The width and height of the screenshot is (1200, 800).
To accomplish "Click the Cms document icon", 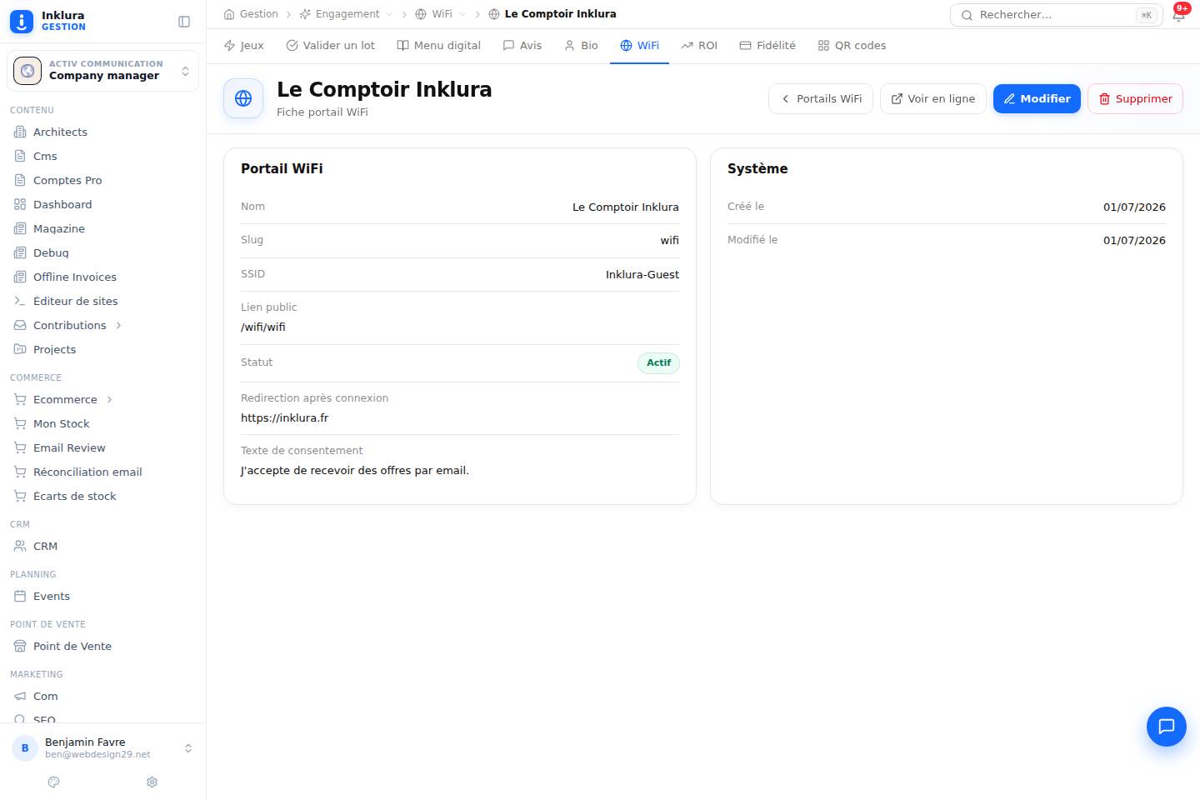I will 20,156.
